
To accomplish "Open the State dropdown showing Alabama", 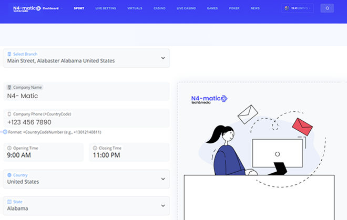I will coord(162,205).
